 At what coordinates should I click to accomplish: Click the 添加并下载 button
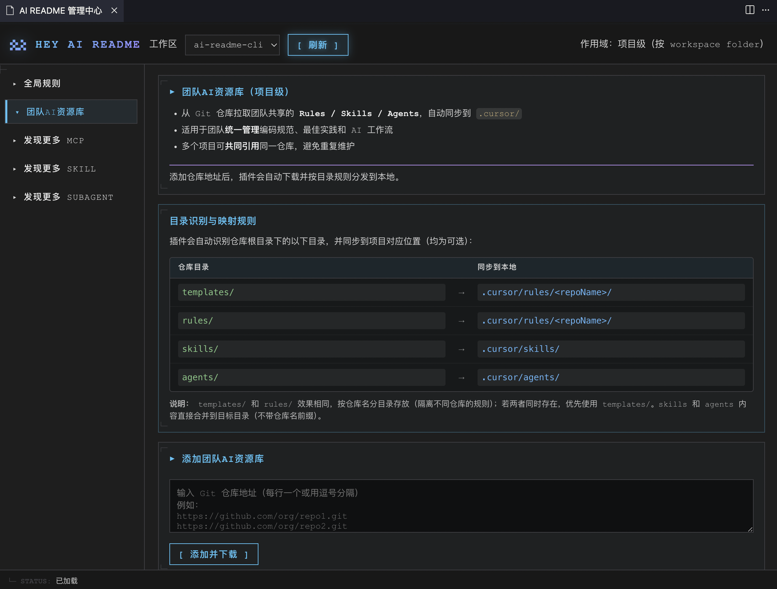click(213, 554)
